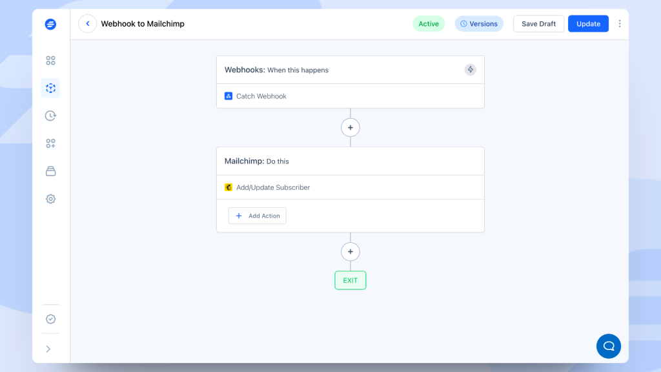This screenshot has width=661, height=372.
Task: Expand the sidebar using the bottom chevron
Action: coord(48,349)
